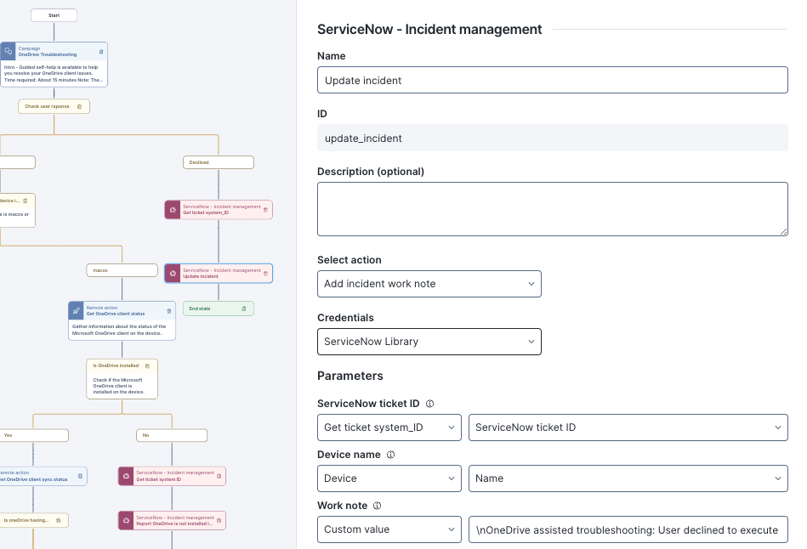Screen dimensions: 807x549
Task: Delete the End state node
Action: pos(243,308)
